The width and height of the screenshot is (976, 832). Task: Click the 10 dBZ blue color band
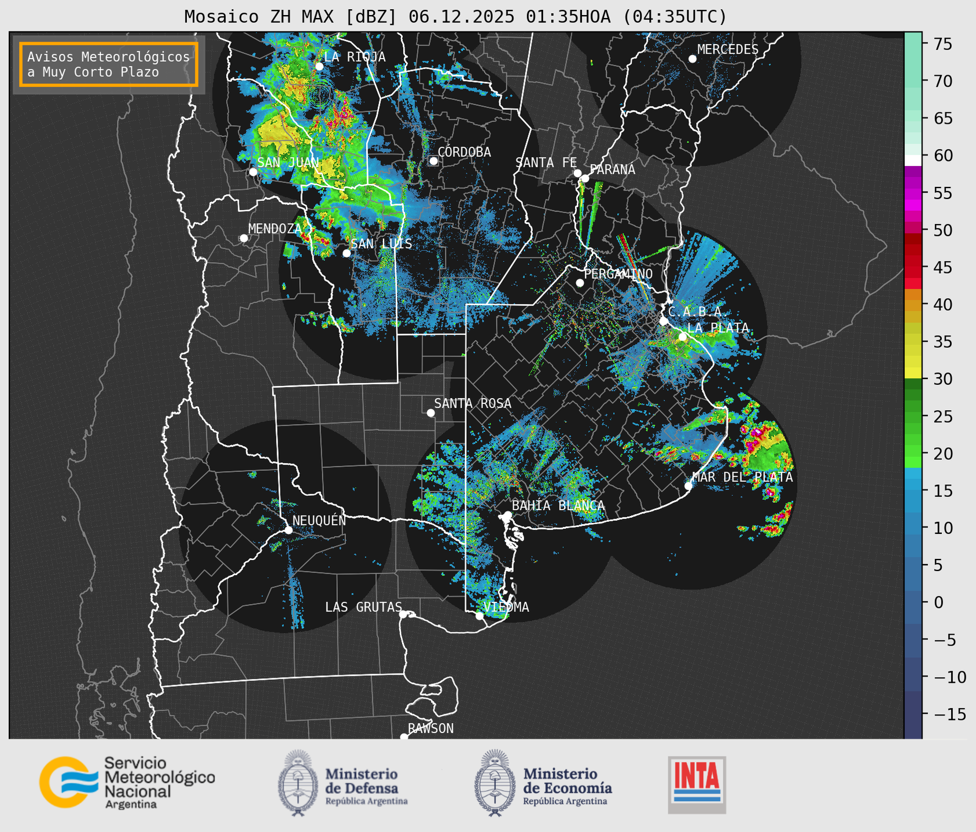pyautogui.click(x=913, y=528)
